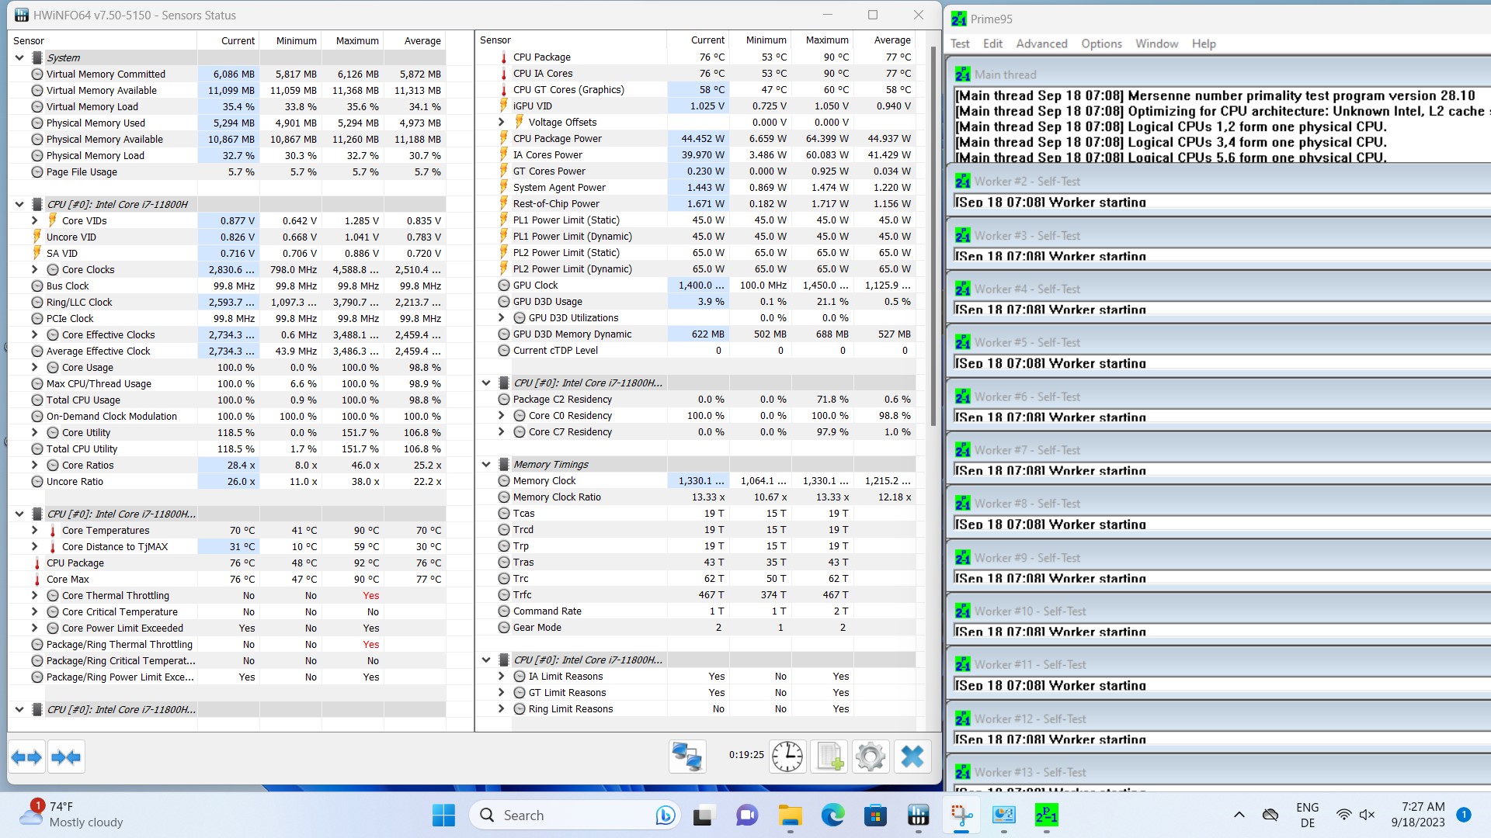This screenshot has width=1491, height=838.
Task: Switch to the Prime95 taskbar icon
Action: pos(1046,815)
